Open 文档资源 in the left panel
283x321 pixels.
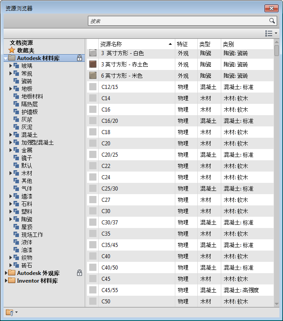pos(21,42)
